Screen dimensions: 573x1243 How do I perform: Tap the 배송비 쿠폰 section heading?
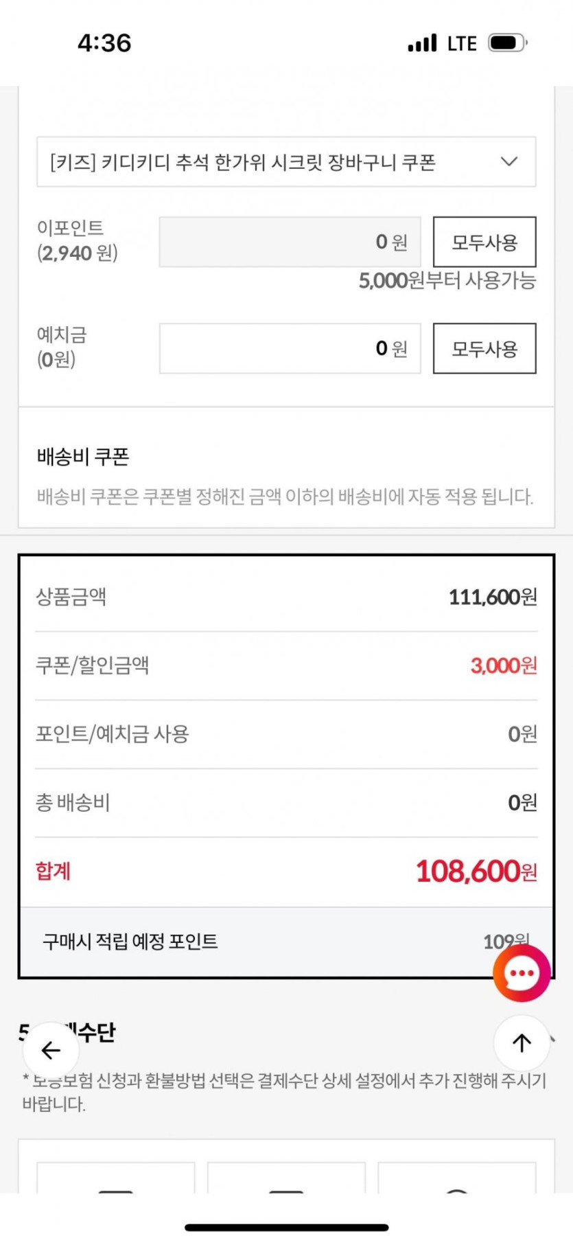(83, 457)
